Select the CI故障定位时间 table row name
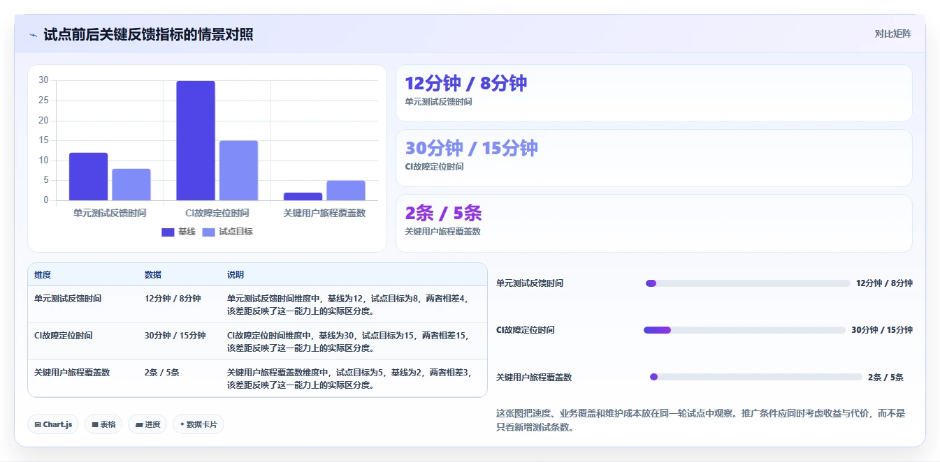The image size is (940, 462). [64, 336]
